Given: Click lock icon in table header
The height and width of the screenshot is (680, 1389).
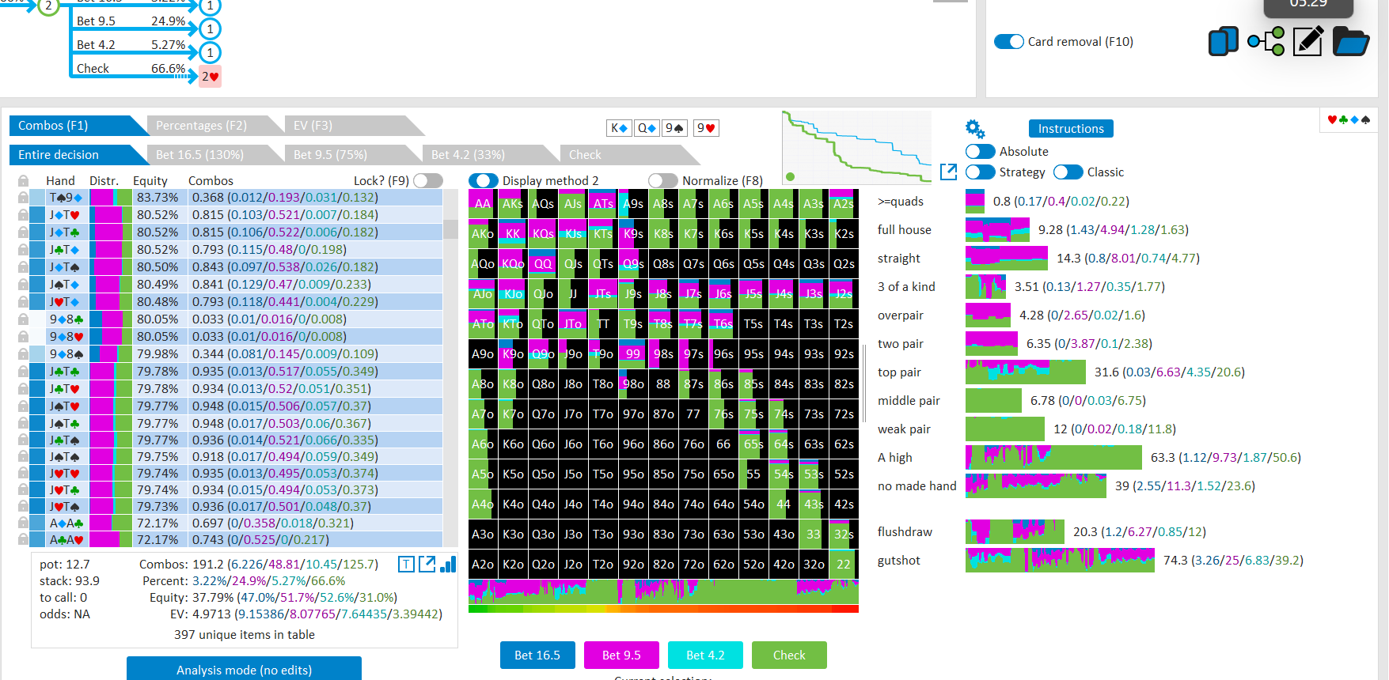Looking at the screenshot, I should tap(24, 181).
